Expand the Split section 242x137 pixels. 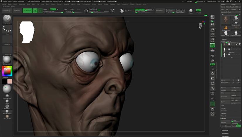point(223,106)
